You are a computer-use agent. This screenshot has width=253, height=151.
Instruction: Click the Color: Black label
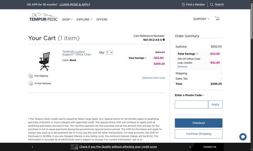click(69, 60)
